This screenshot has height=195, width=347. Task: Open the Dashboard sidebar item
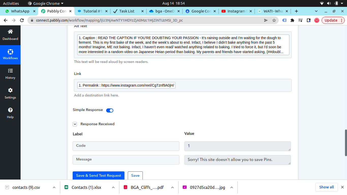tap(10, 35)
